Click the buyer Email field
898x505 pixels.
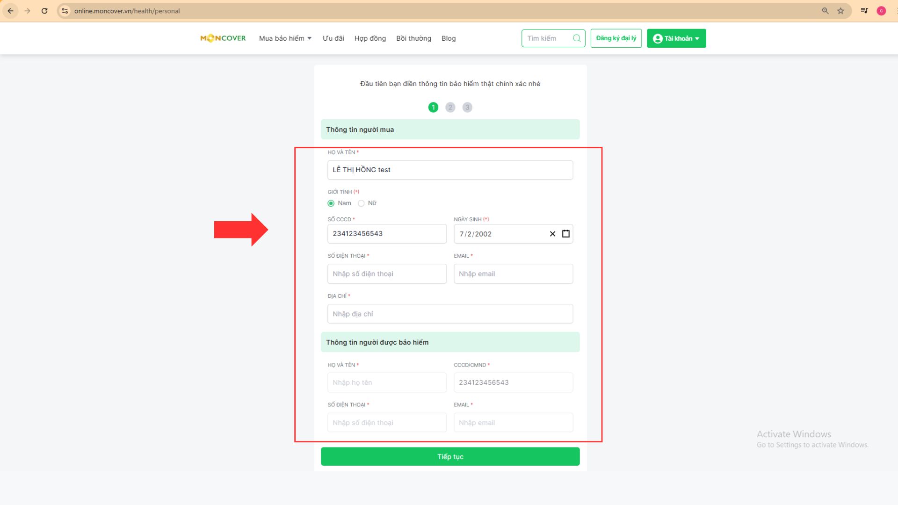coord(513,274)
